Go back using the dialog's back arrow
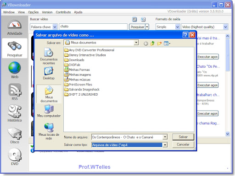 (x=146, y=43)
